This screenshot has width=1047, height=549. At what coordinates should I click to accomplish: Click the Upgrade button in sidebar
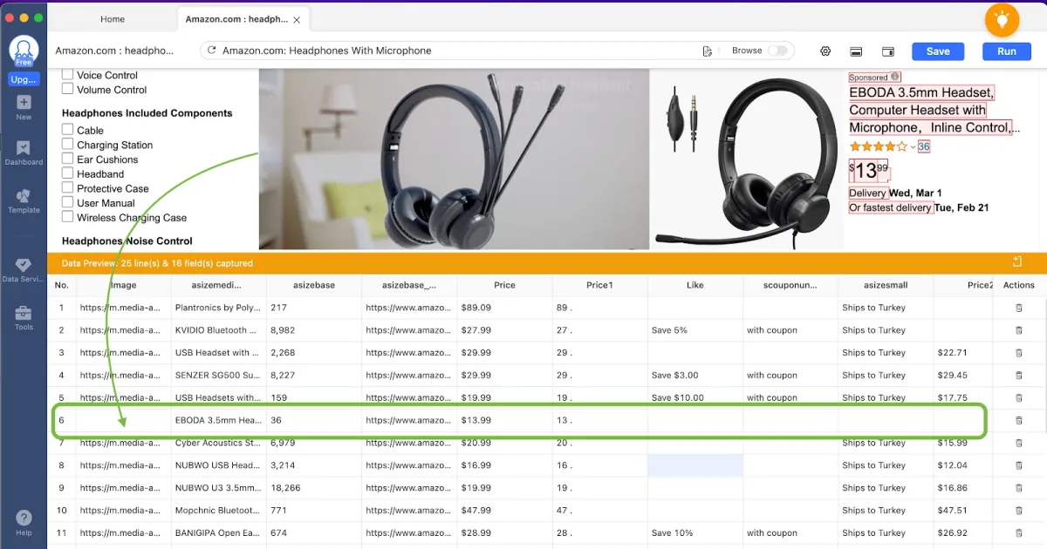(x=24, y=79)
